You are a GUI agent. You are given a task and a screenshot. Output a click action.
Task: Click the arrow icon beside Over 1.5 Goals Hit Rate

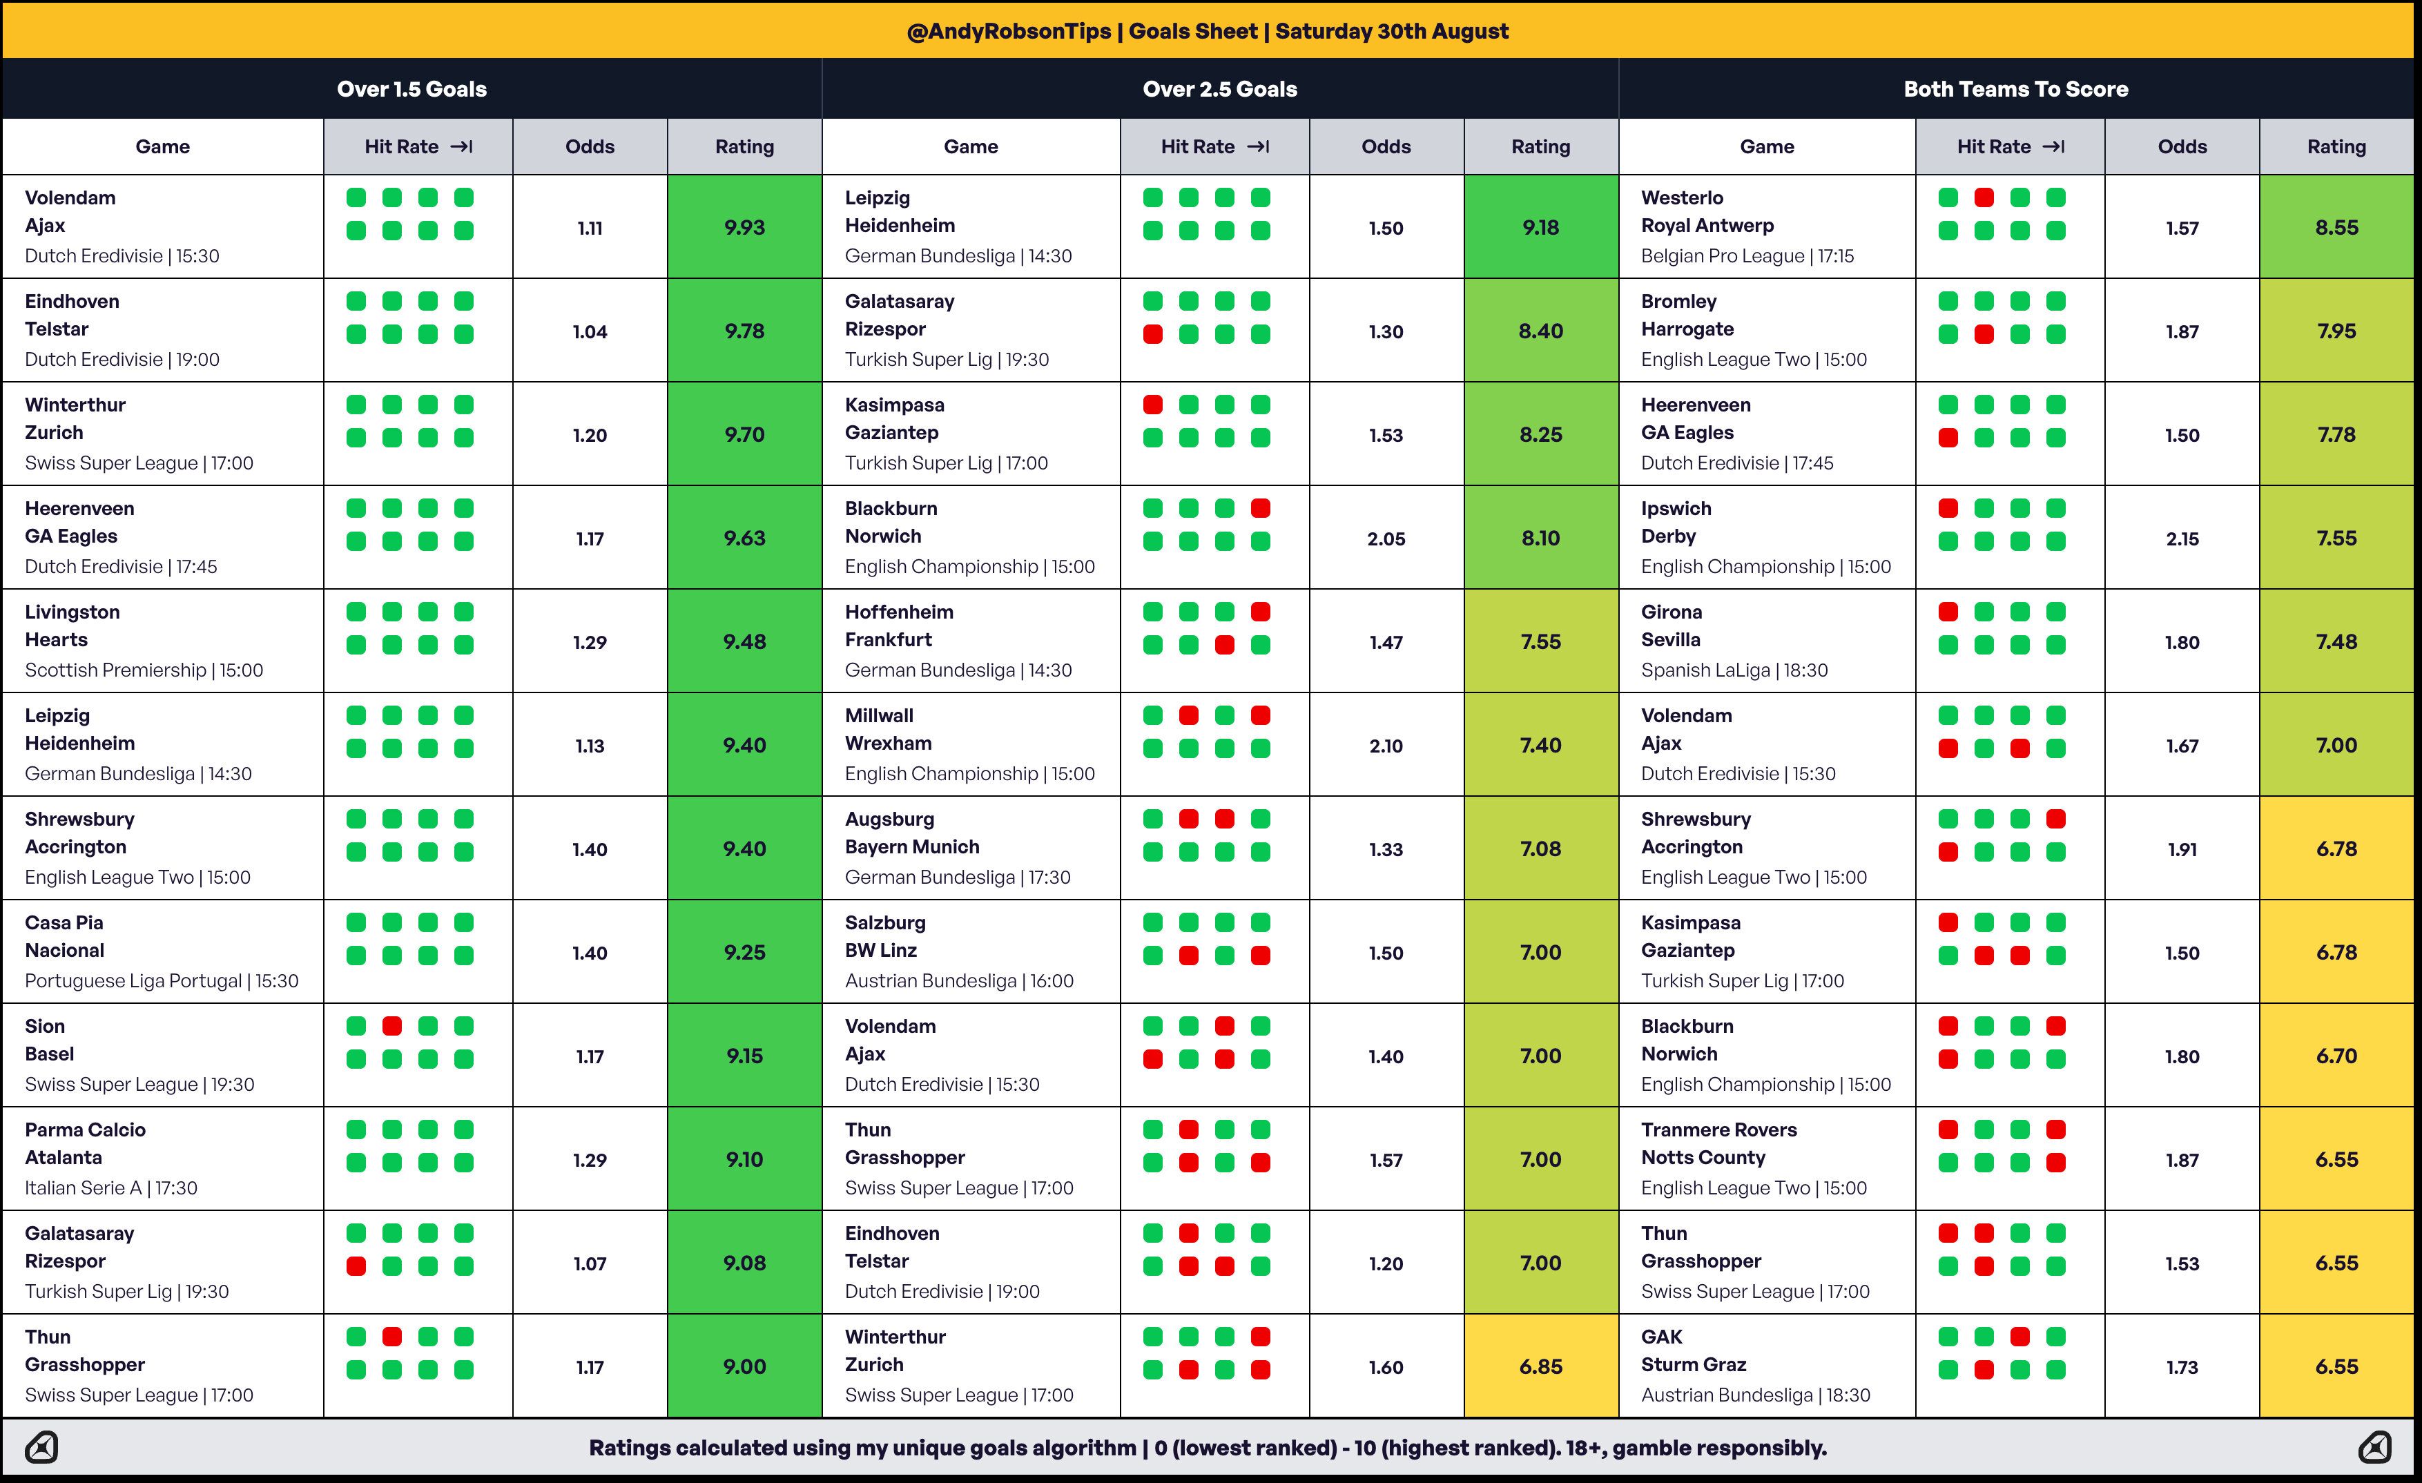(462, 146)
